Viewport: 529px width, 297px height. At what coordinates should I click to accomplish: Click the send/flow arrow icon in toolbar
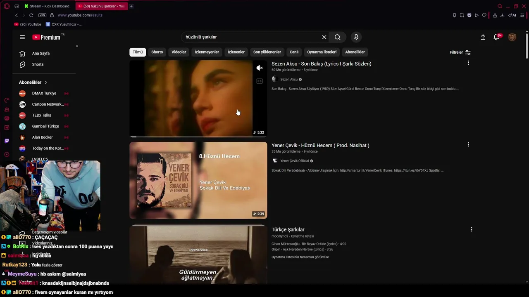[477, 15]
